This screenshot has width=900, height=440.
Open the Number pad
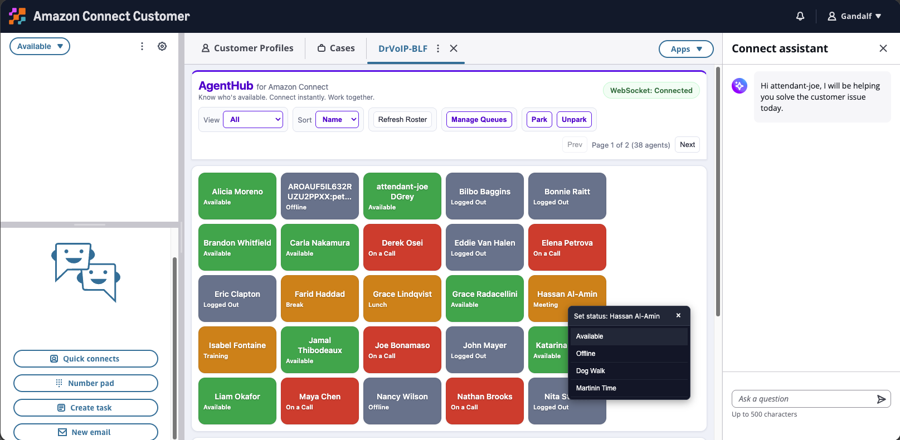[86, 383]
